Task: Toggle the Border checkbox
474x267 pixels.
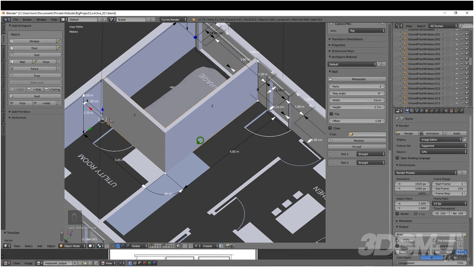Action: (x=397, y=214)
